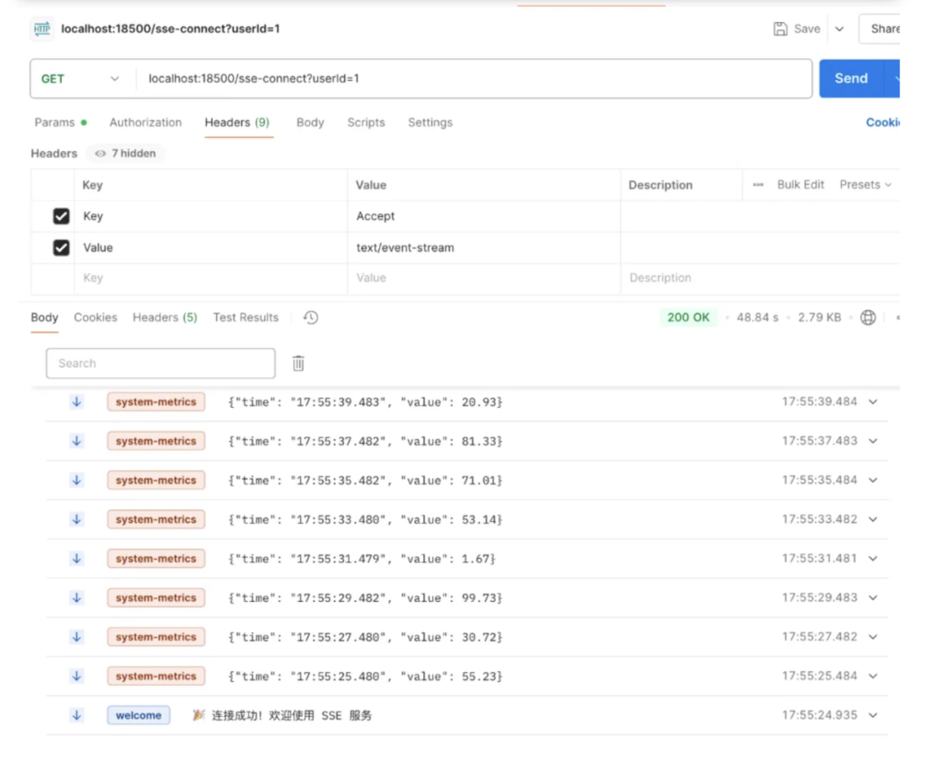
Task: Click the HTTP request type icon
Action: point(42,29)
